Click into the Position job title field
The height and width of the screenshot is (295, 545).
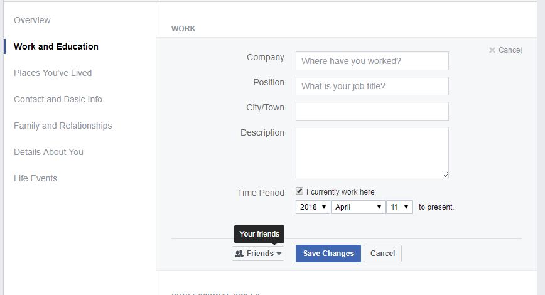coord(372,86)
